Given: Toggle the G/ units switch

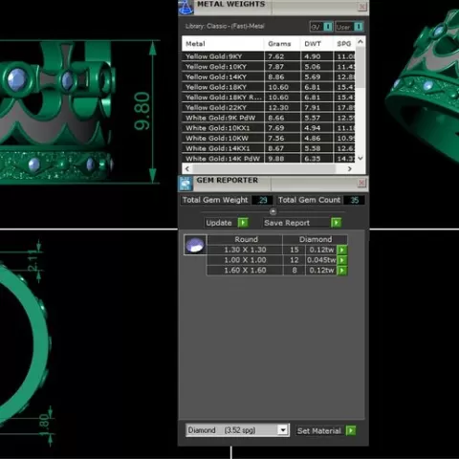Looking at the screenshot, I should tap(328, 27).
